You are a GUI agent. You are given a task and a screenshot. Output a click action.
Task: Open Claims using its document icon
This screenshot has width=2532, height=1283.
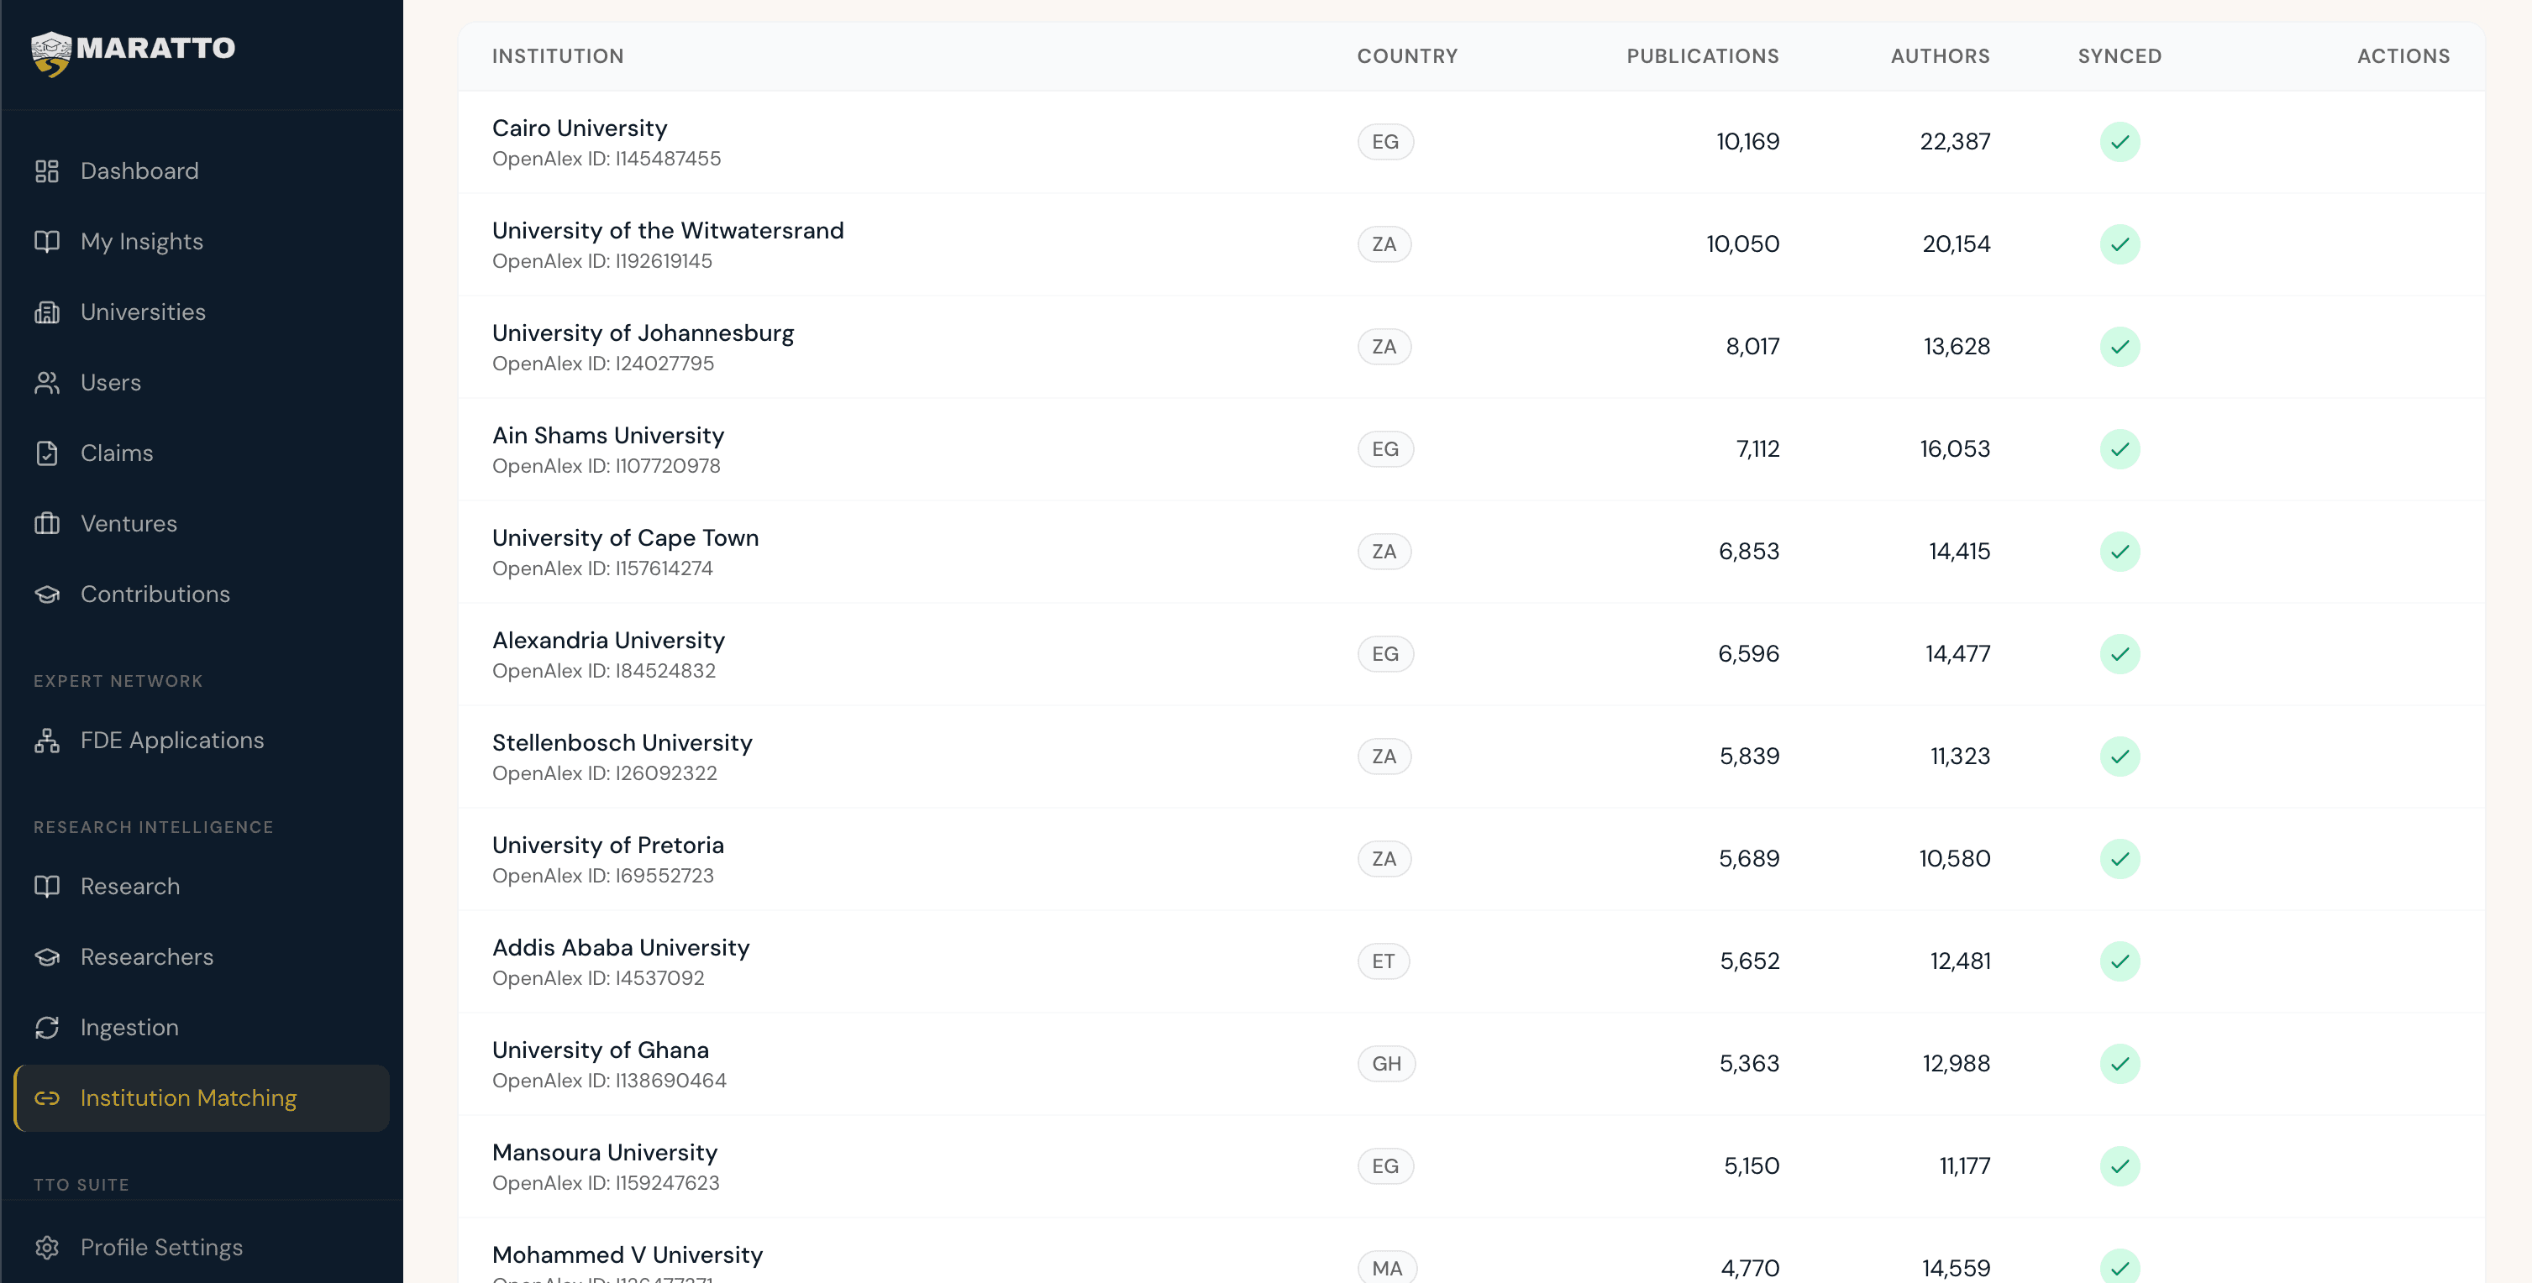tap(47, 453)
